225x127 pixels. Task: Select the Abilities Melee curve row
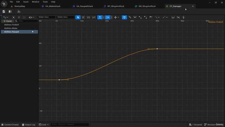19,28
